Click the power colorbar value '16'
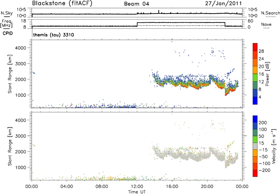 pyautogui.click(x=261, y=74)
